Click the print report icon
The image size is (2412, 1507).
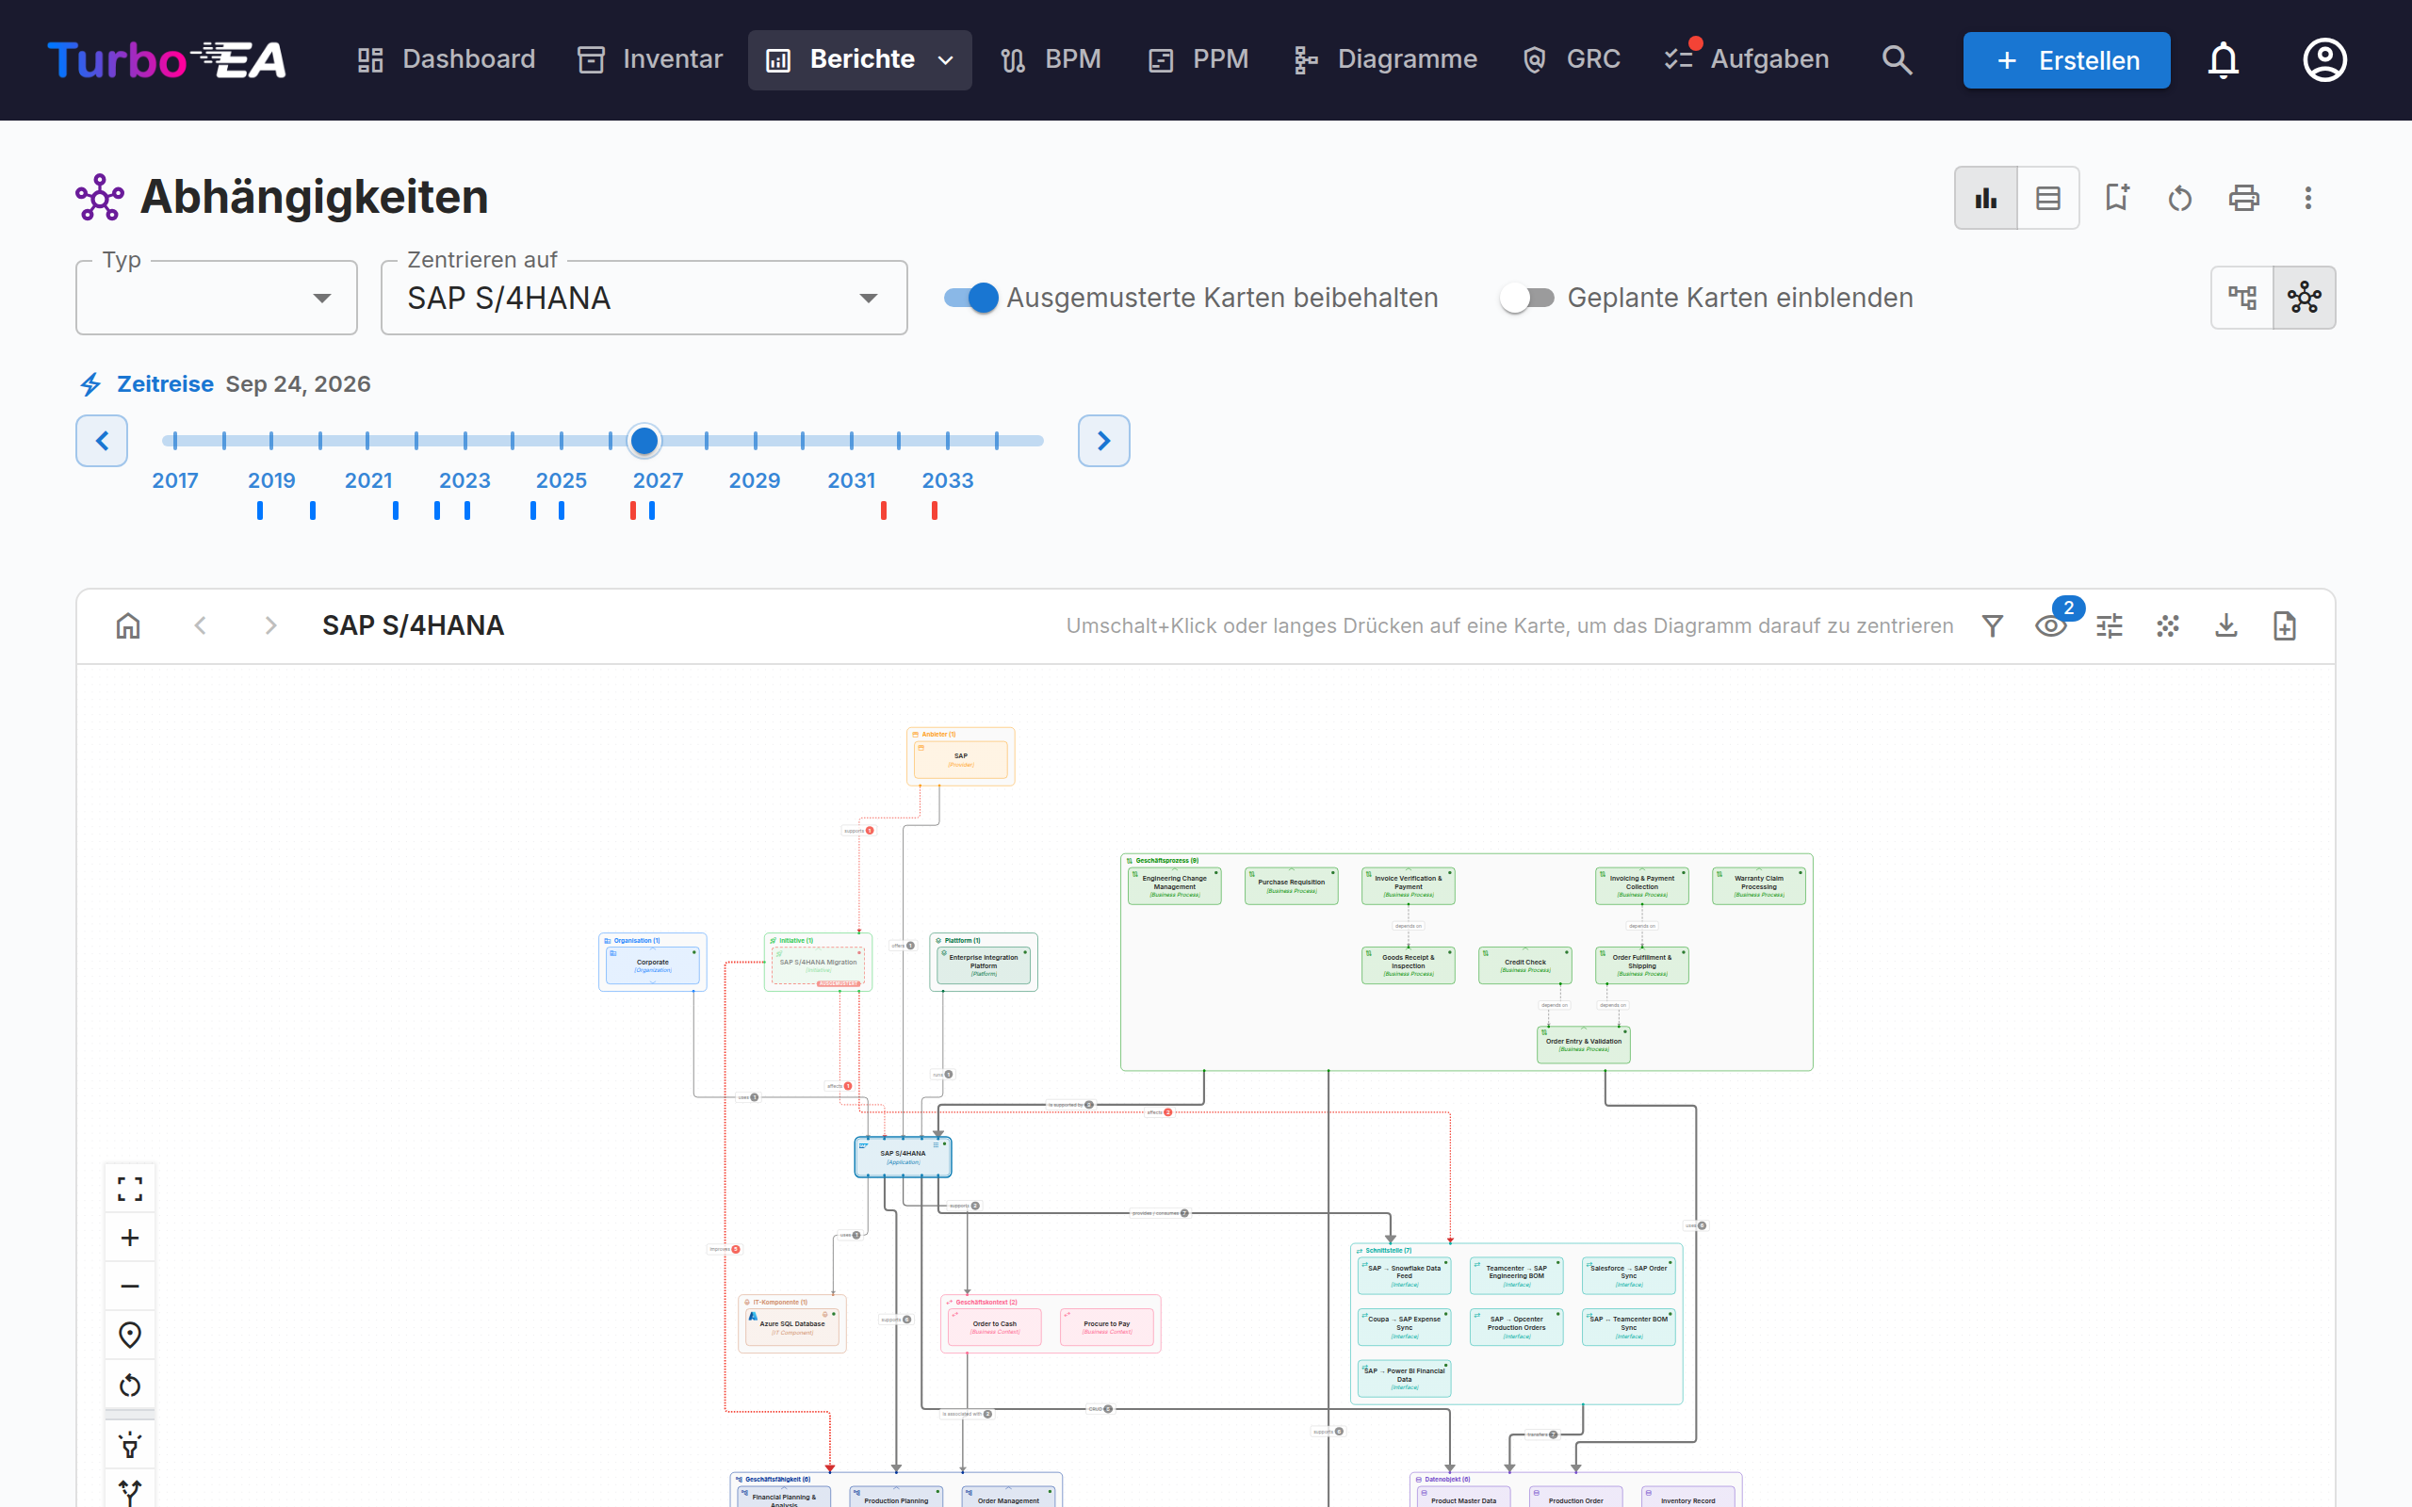[2243, 199]
